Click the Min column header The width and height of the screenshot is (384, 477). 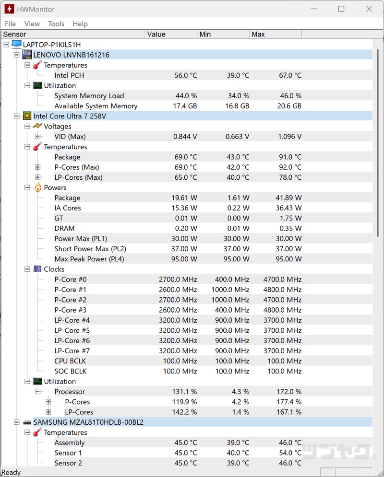(x=223, y=35)
